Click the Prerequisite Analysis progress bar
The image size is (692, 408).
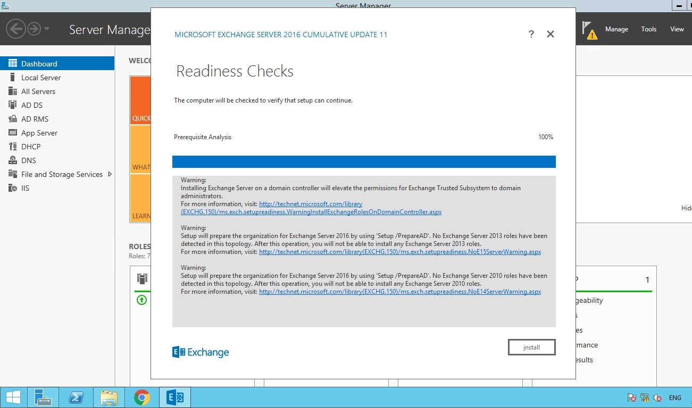pyautogui.click(x=364, y=161)
